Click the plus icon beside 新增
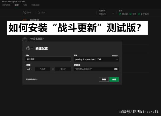Image resolution: width=161 pixels, height=116 pixels. [24, 13]
